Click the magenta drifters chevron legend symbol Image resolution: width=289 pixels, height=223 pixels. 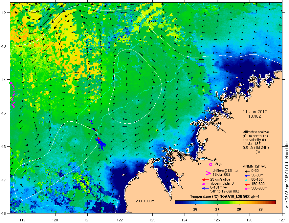[x=208, y=173]
